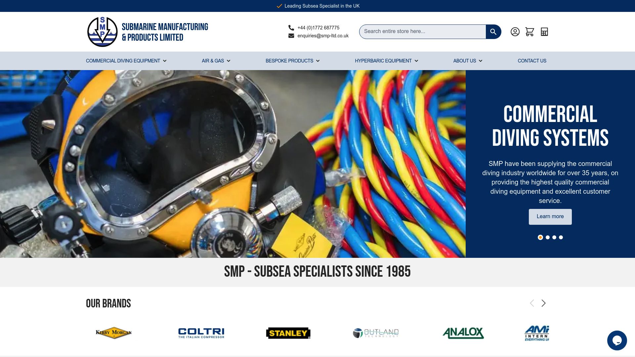Click the search magnifier button

click(x=493, y=32)
